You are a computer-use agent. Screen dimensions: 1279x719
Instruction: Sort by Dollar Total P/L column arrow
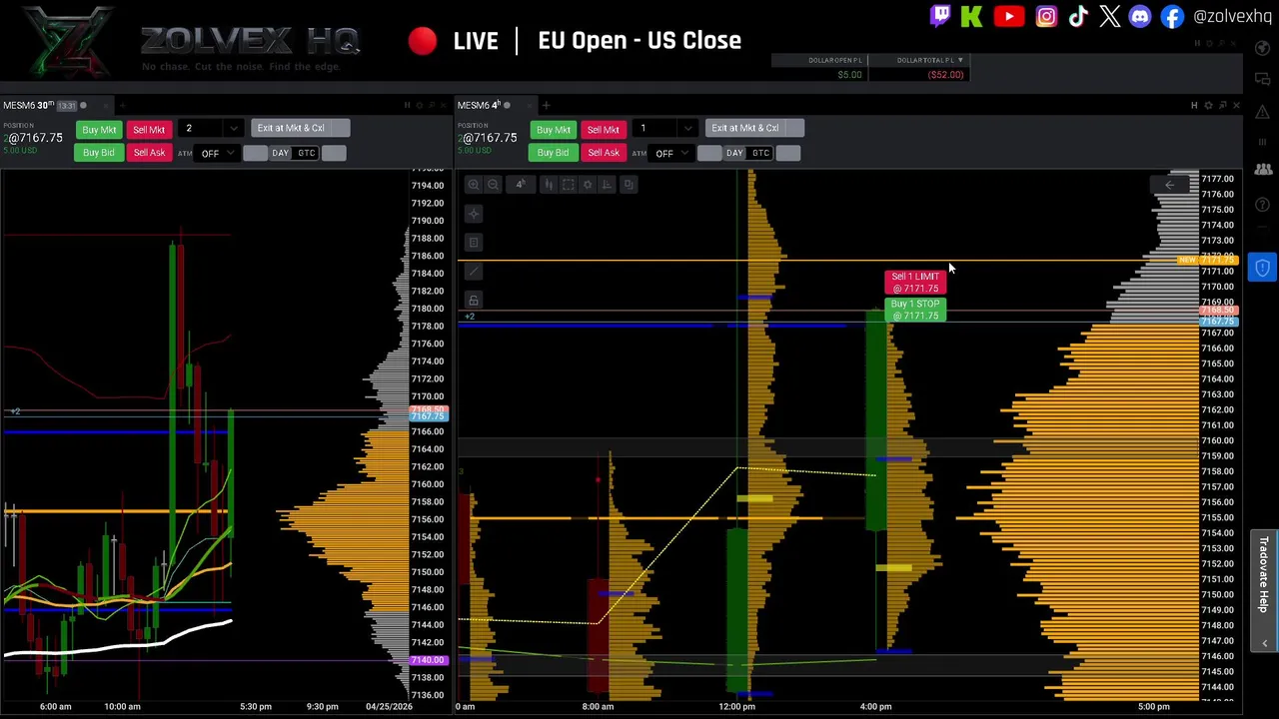click(x=960, y=60)
